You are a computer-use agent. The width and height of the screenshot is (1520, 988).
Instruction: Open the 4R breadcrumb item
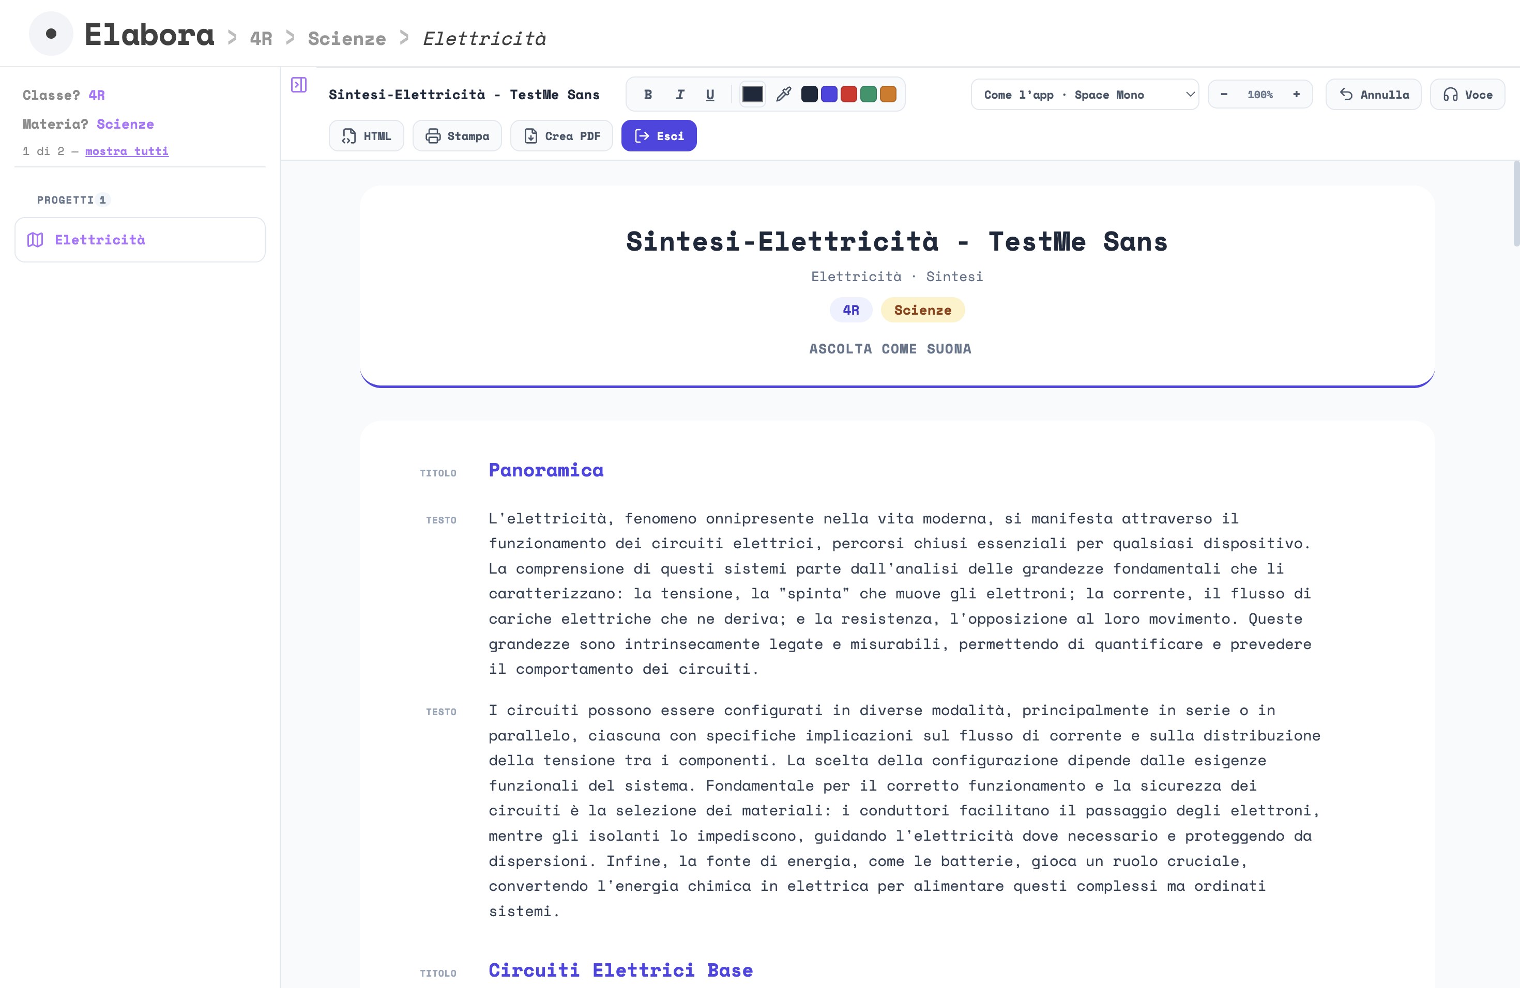pos(261,38)
